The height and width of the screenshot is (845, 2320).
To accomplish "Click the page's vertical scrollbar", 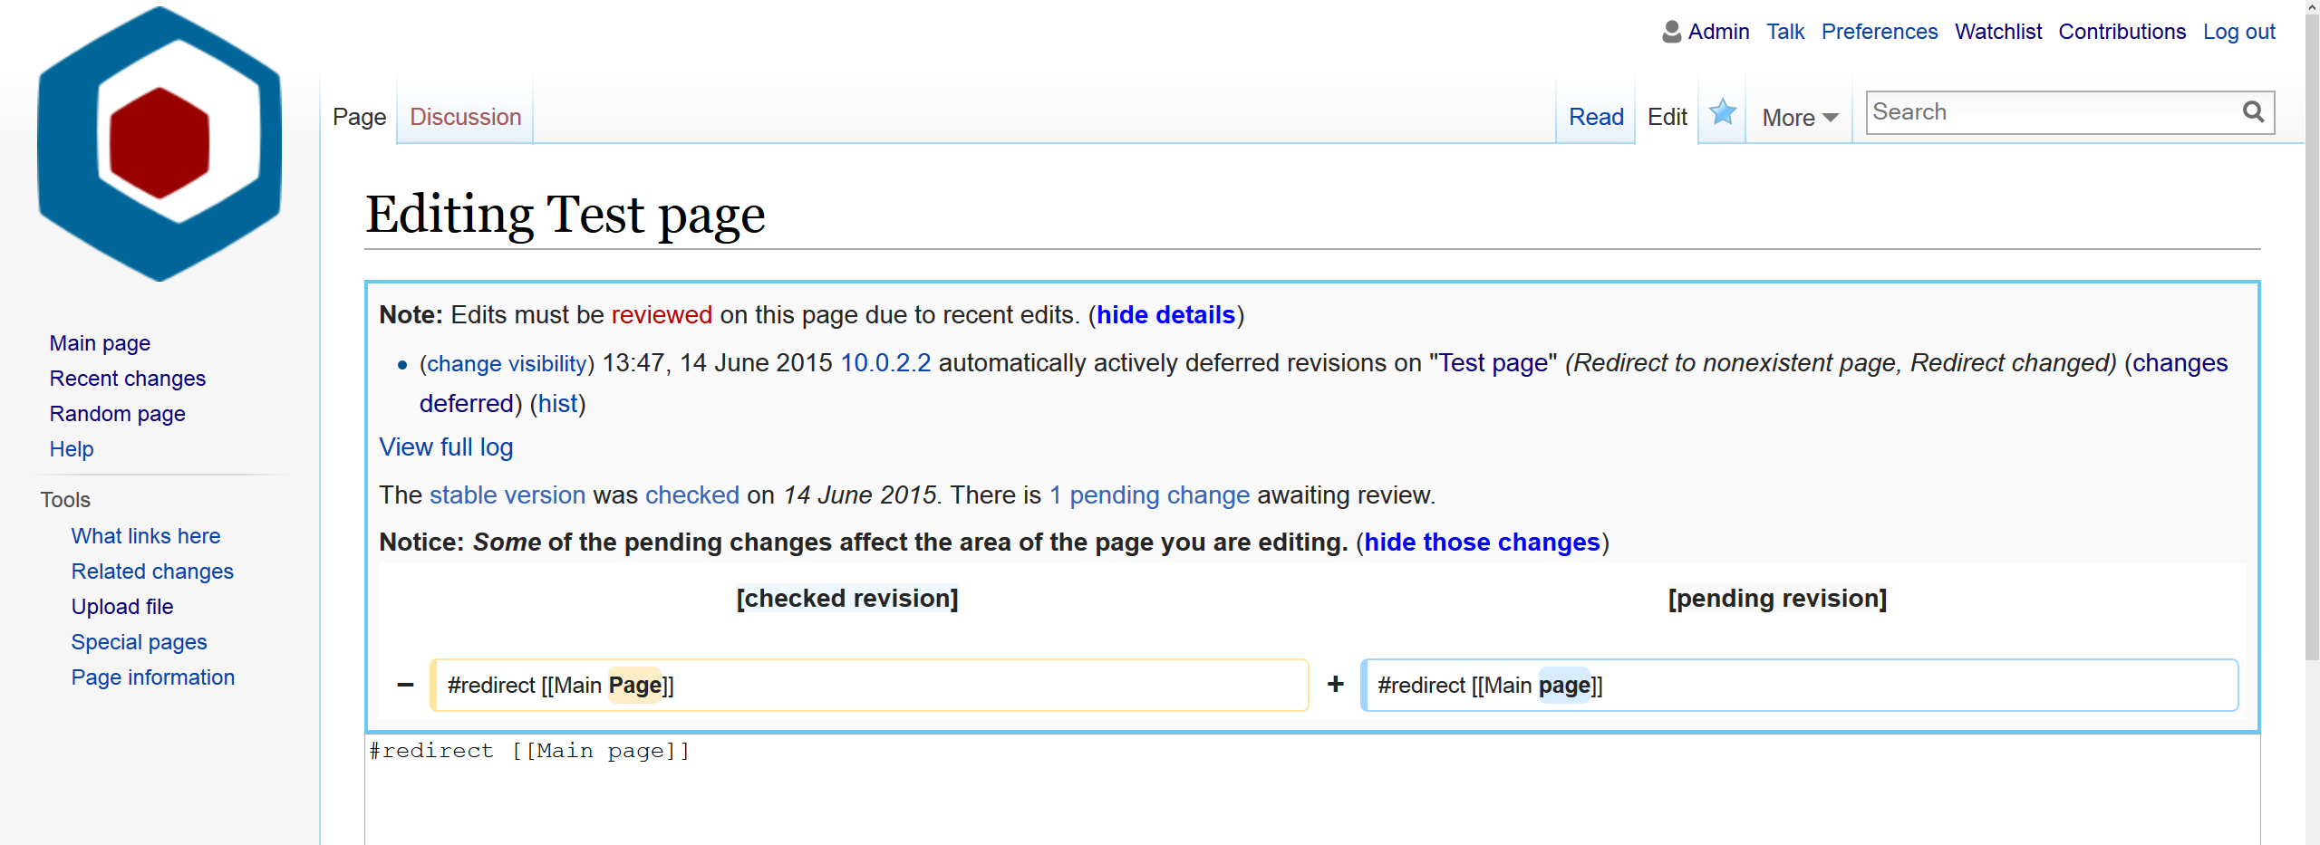I will click(2312, 362).
